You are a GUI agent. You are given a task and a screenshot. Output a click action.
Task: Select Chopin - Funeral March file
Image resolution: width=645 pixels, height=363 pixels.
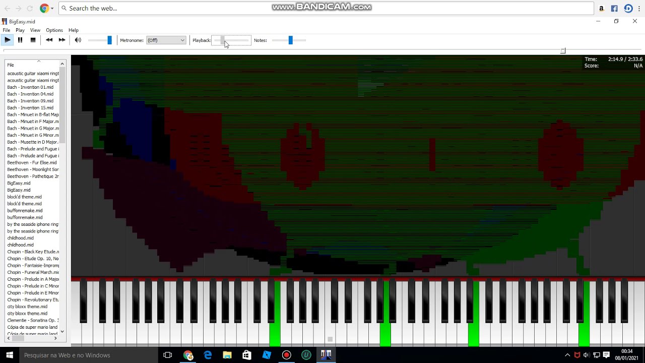click(33, 272)
